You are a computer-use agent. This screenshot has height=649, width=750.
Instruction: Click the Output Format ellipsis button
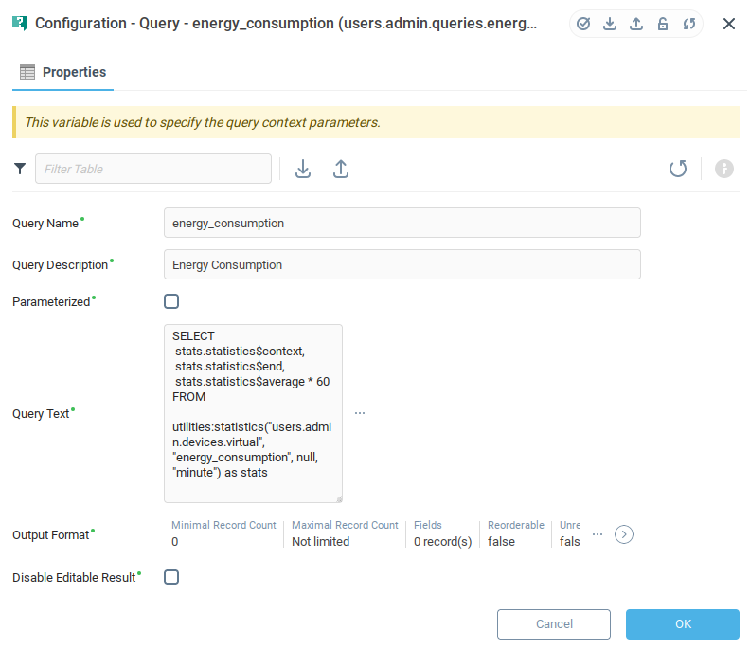click(598, 534)
